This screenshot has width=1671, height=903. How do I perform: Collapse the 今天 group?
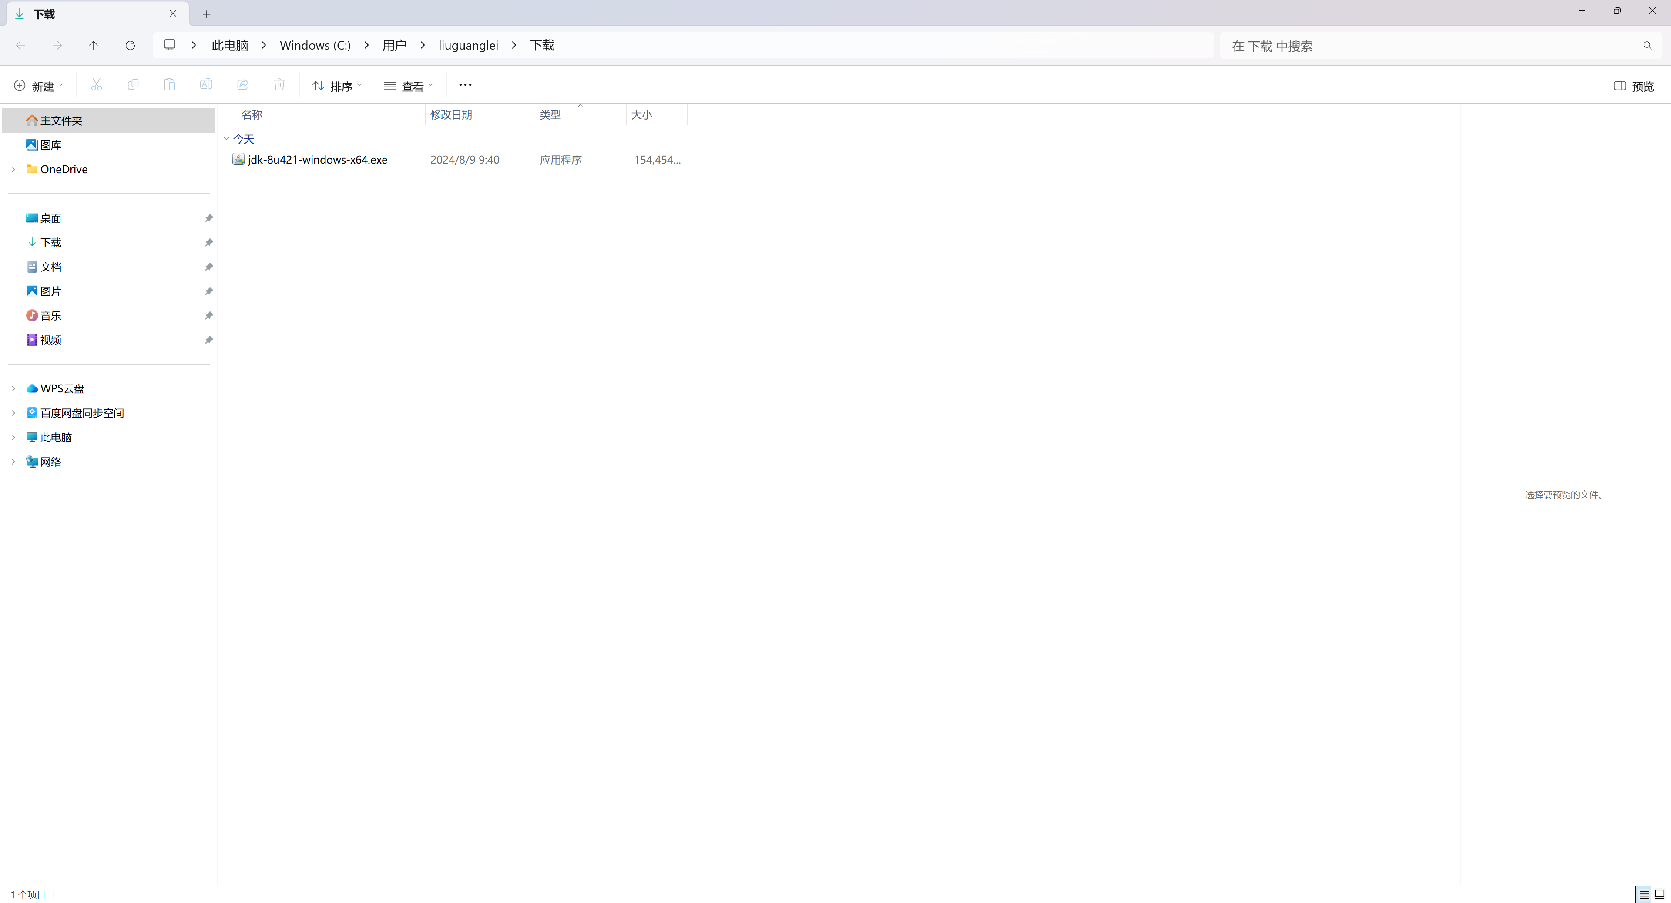(226, 139)
